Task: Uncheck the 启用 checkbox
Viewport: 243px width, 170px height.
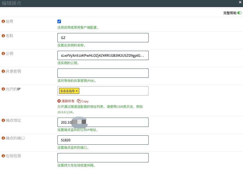Action: click(59, 22)
